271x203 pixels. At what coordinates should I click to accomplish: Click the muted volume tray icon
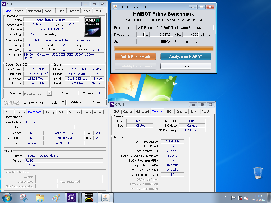(x=246, y=198)
